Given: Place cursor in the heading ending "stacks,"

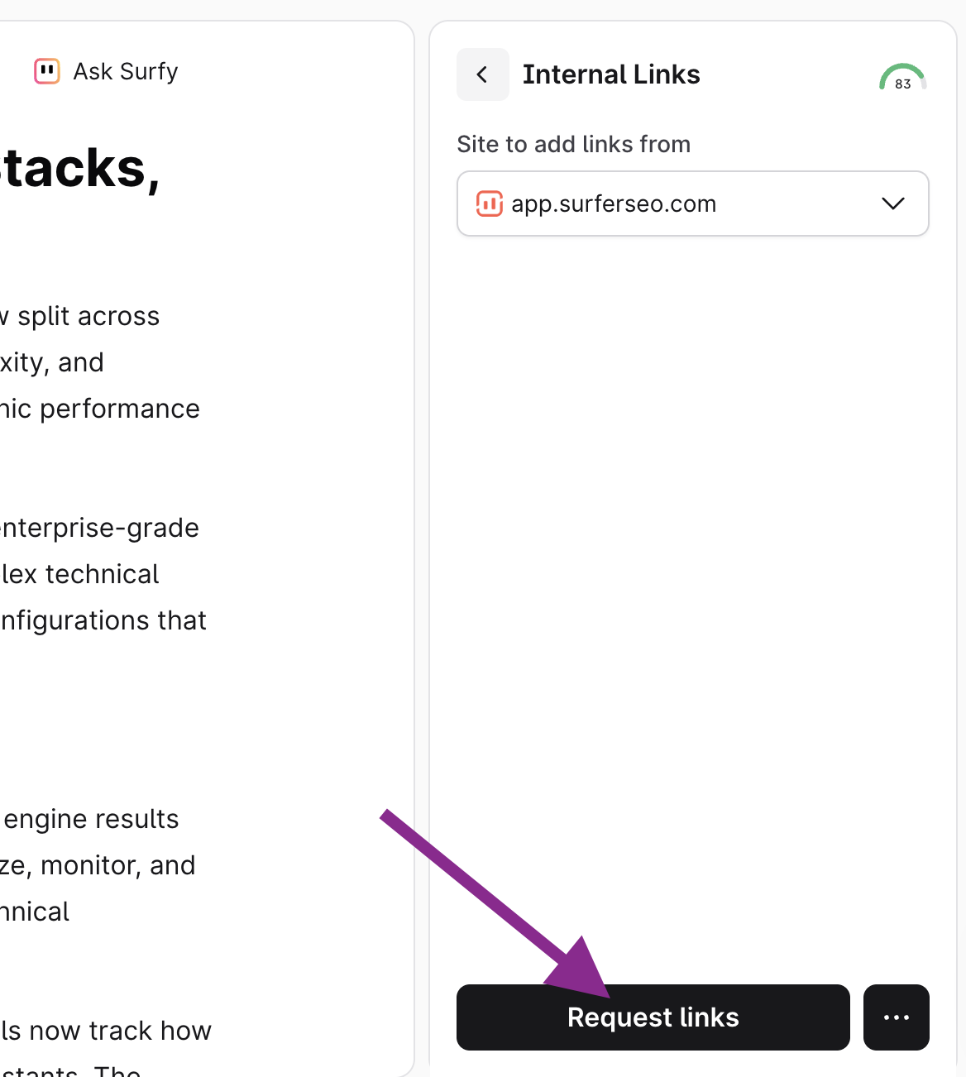Looking at the screenshot, I should (x=79, y=169).
